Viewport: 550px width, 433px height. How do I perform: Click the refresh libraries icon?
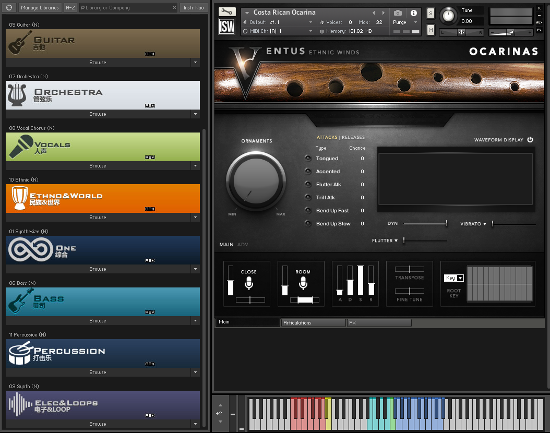(x=9, y=7)
